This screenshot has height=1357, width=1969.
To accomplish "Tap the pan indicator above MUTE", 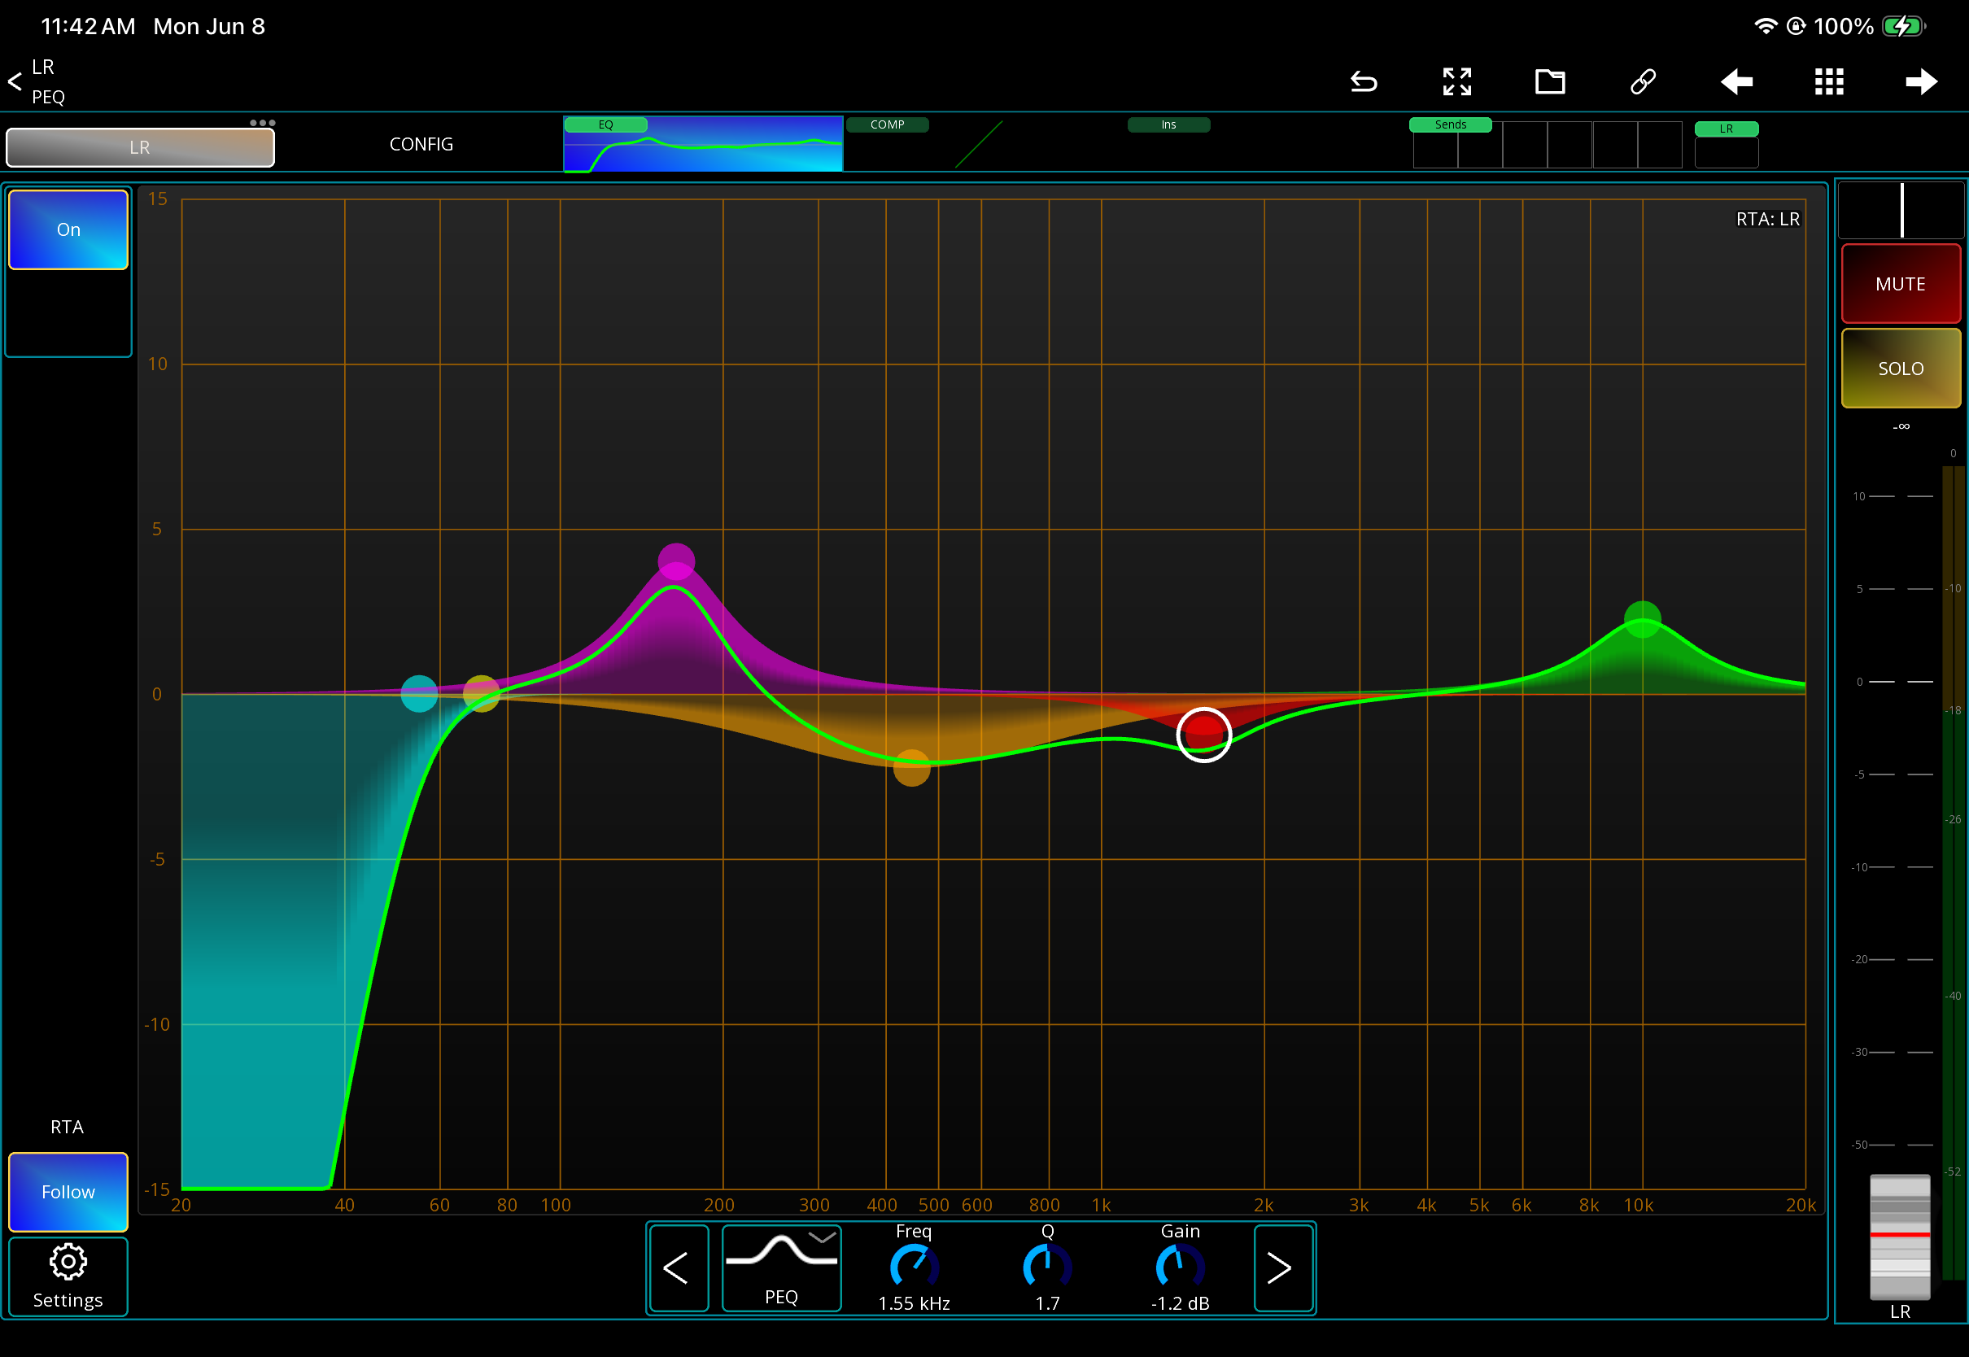I will [1901, 210].
